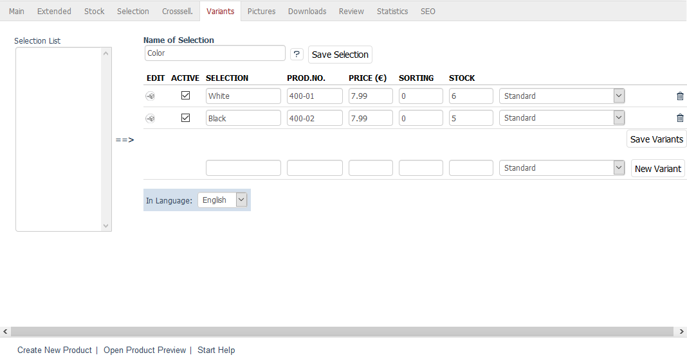687x362 pixels.
Task: Switch to the Main tab
Action: (x=17, y=12)
